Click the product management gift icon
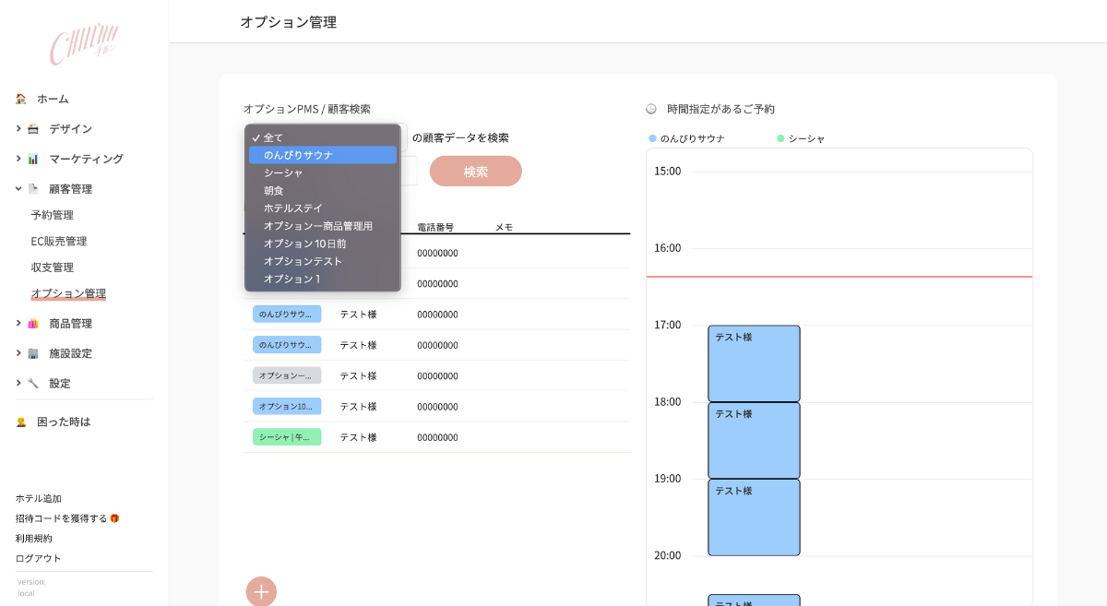This screenshot has height=606, width=1107. tap(33, 324)
